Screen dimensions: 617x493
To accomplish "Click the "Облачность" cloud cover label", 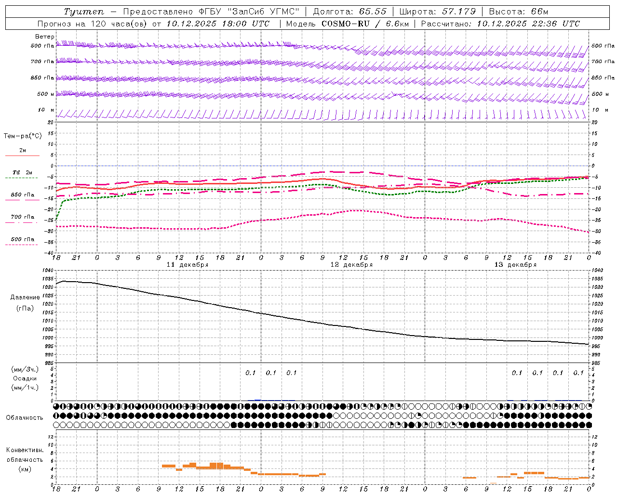I will pyautogui.click(x=25, y=418).
